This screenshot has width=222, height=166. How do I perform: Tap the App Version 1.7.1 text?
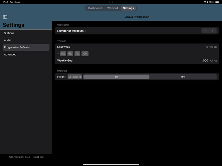20,157
